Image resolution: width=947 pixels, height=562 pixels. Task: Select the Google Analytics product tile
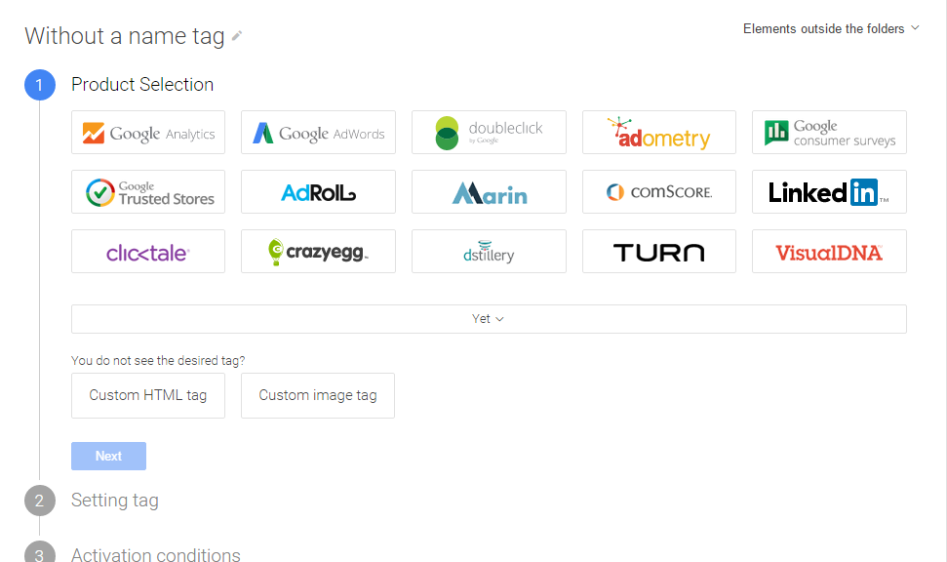pyautogui.click(x=148, y=133)
